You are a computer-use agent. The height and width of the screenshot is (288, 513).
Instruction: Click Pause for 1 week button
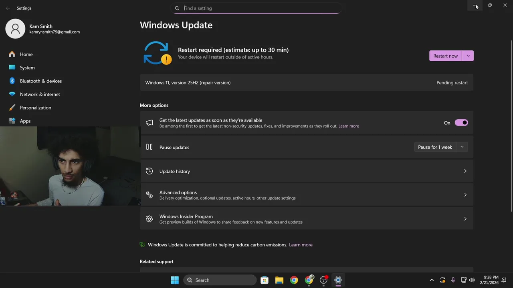click(x=435, y=147)
